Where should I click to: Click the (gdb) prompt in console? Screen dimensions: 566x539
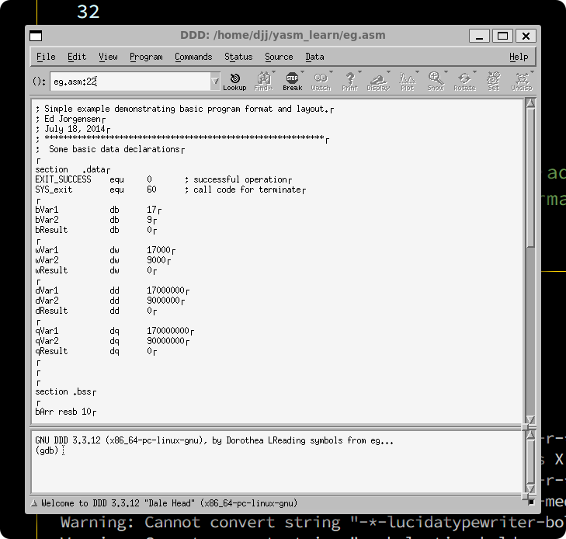pyautogui.click(x=47, y=450)
